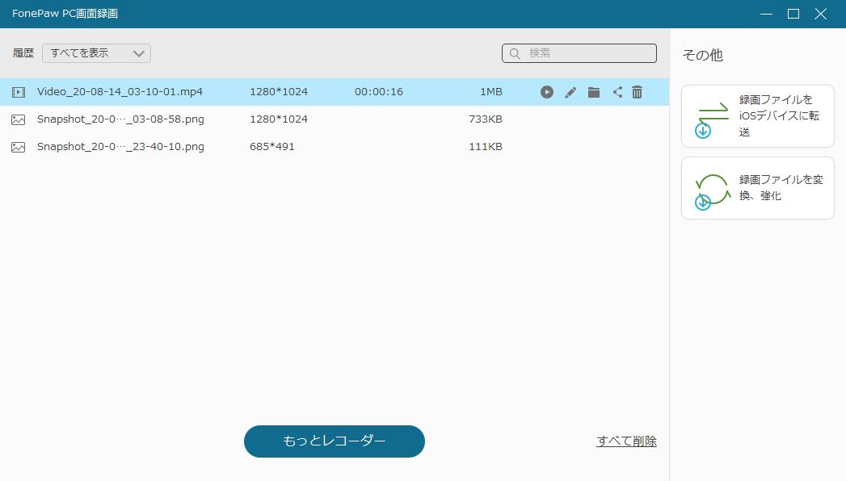Open the folder containing the selected video
Screen dimensions: 846x481
594,92
